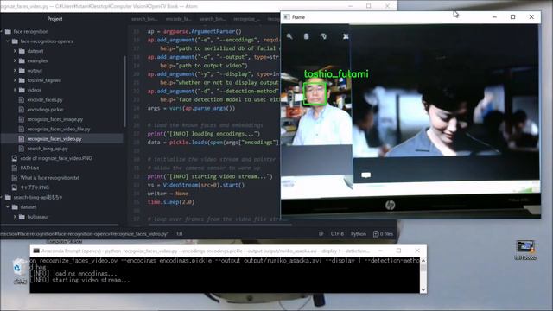Switch to the recognize_... editor tab
The width and height of the screenshot is (553, 311).
[246, 19]
